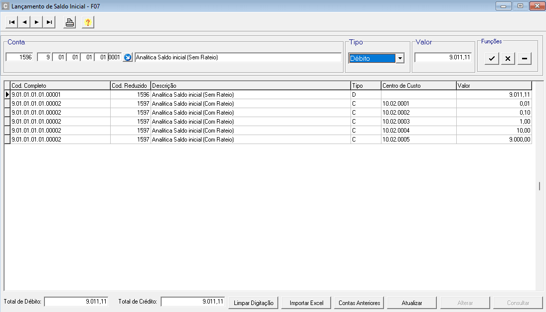Select row with cost center 10.02.0001
The height and width of the screenshot is (312, 546).
268,104
